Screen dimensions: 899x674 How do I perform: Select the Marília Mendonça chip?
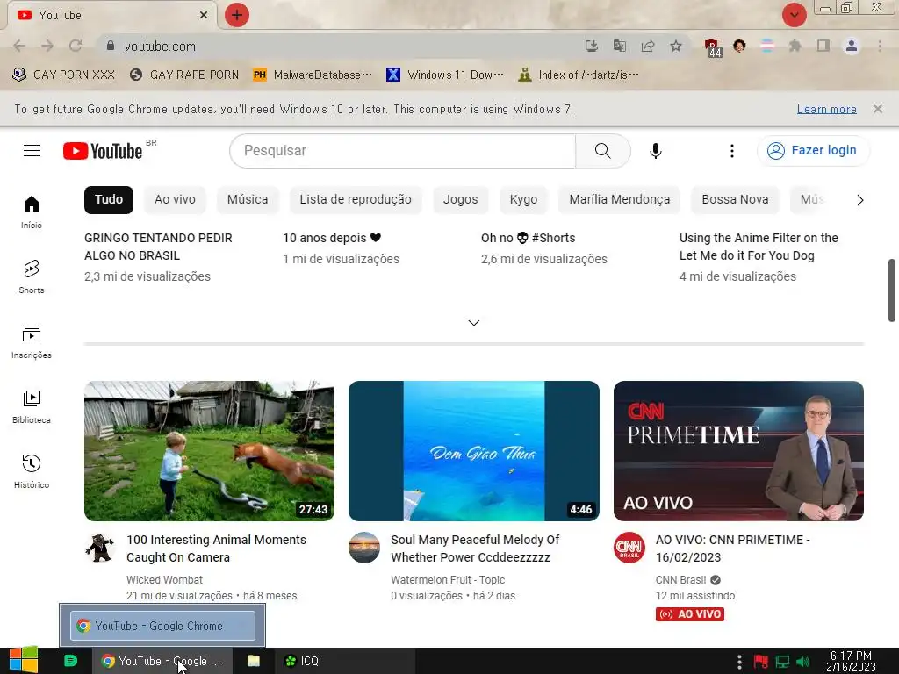click(619, 199)
